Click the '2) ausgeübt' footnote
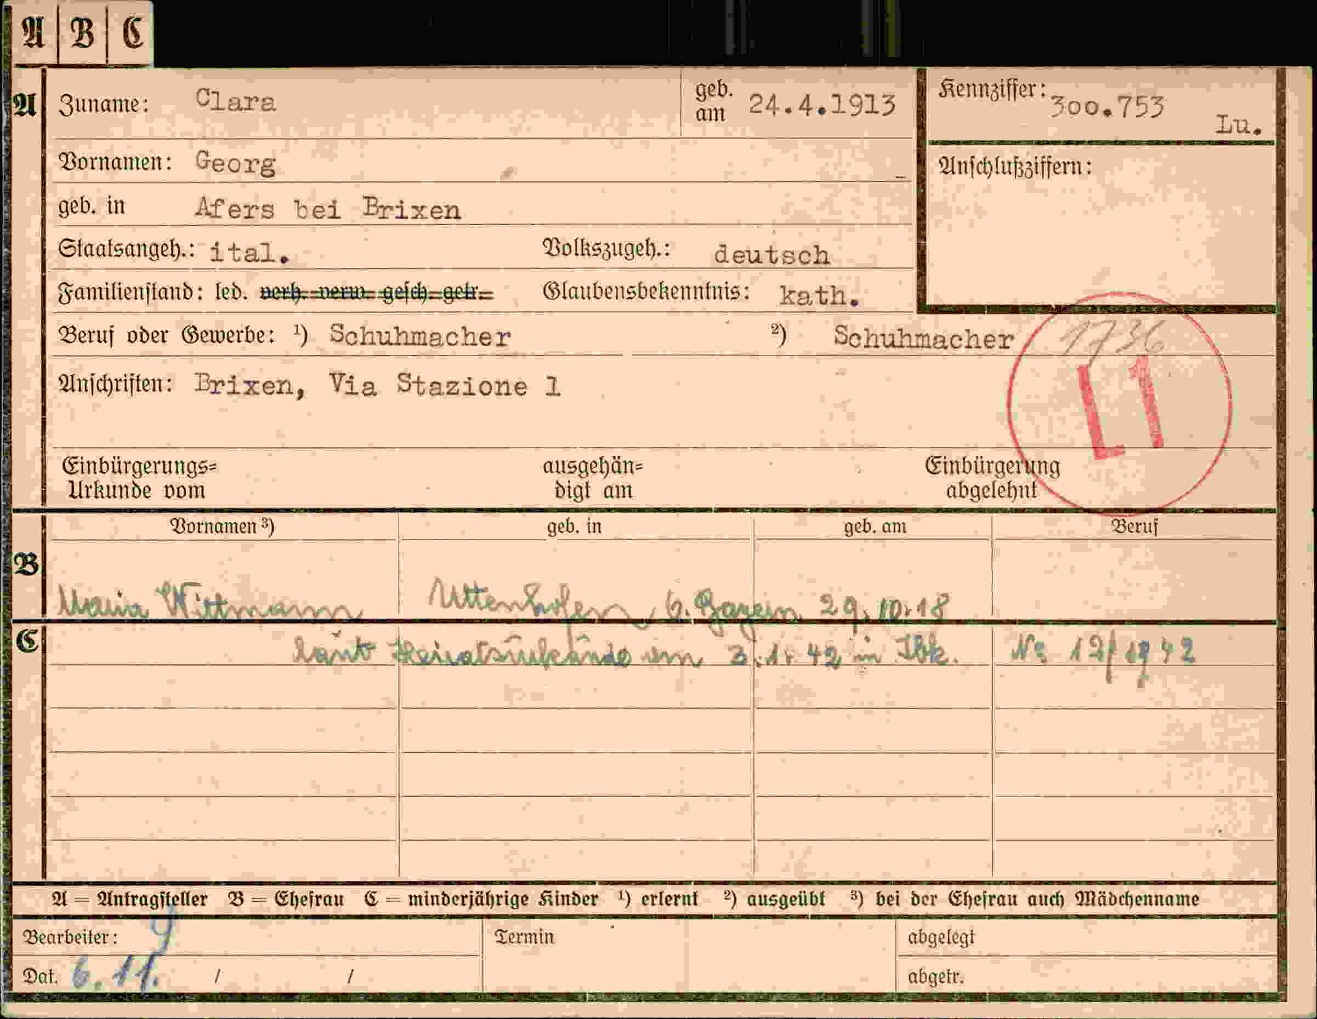This screenshot has width=1317, height=1019. (774, 898)
